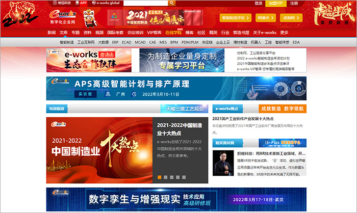The width and height of the screenshot is (357, 213).
Task: Click the interviewee portrait photo
Action: coord(223,163)
